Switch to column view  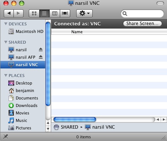[x=55, y=13]
